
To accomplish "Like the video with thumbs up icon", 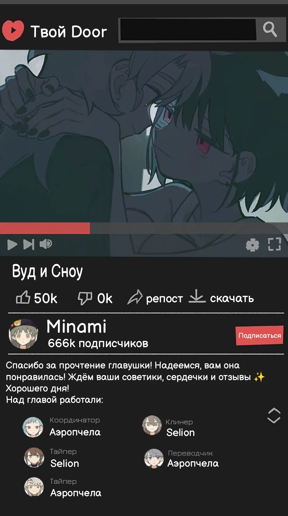I will coord(23,298).
